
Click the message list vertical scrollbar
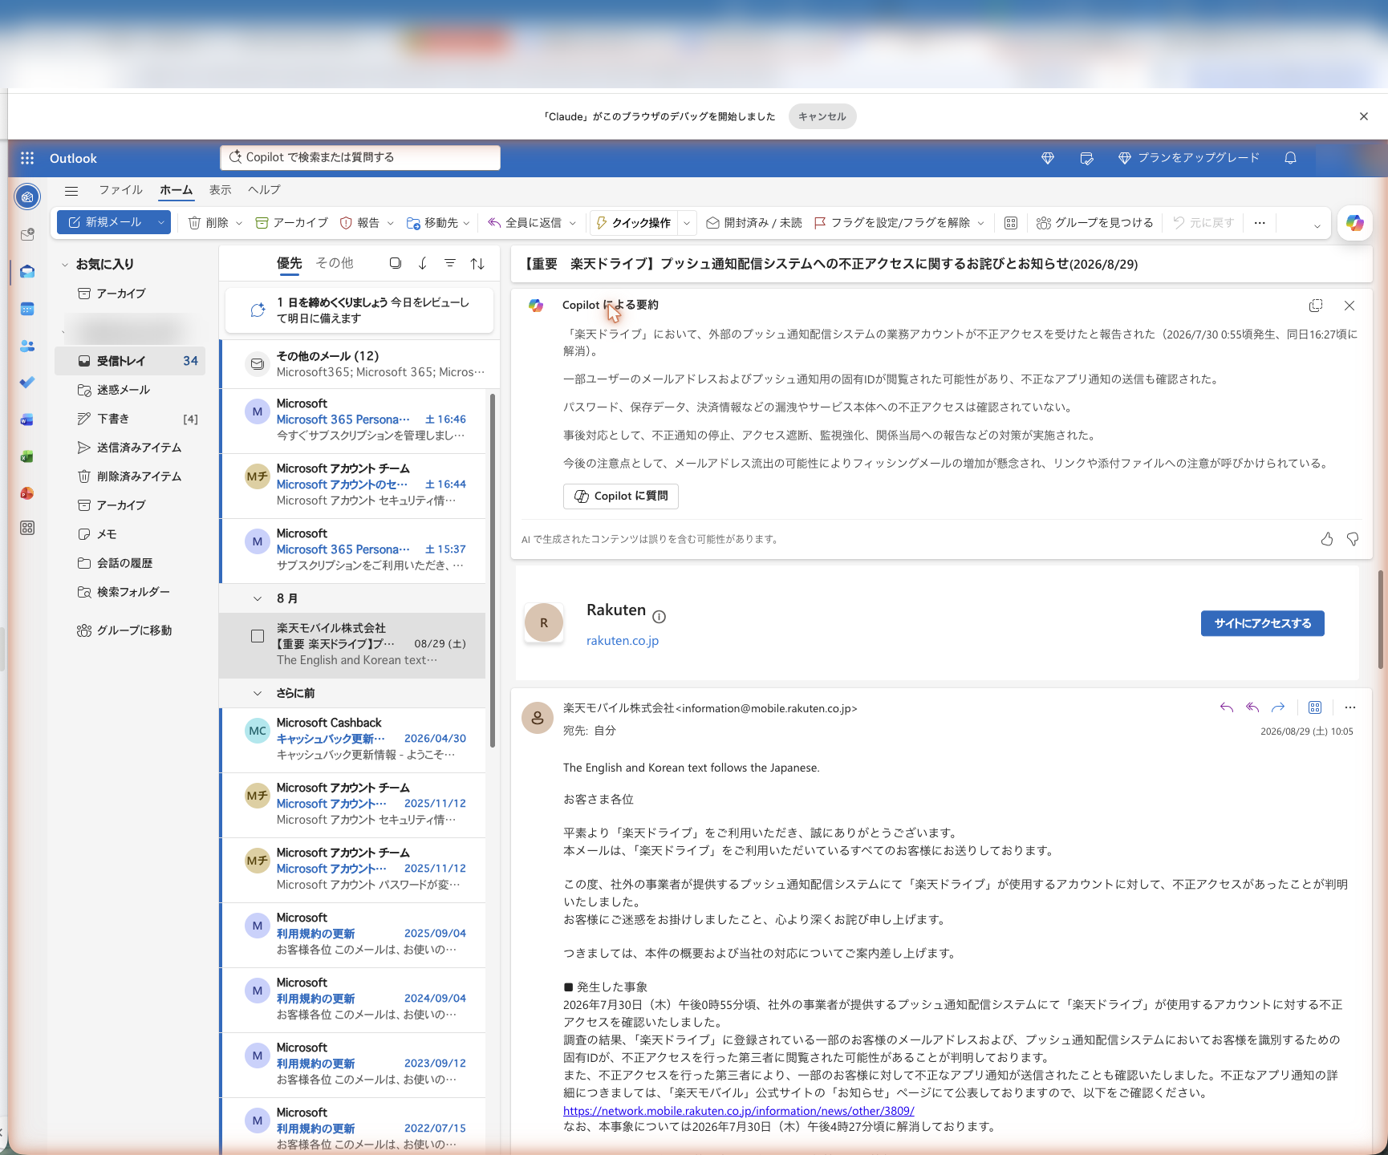click(x=492, y=569)
